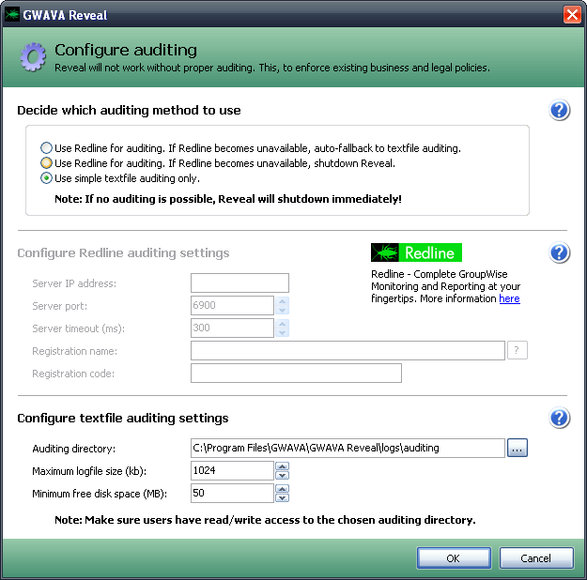Decrease Minimum free disk space value
The width and height of the screenshot is (587, 580).
(283, 498)
